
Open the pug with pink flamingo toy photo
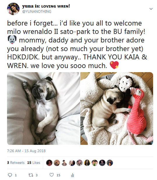pos(117,108)
